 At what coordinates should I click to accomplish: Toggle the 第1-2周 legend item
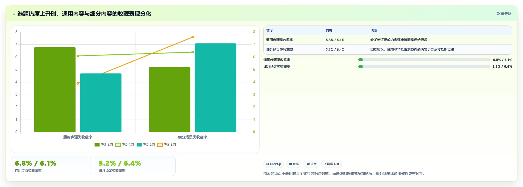coord(104,145)
